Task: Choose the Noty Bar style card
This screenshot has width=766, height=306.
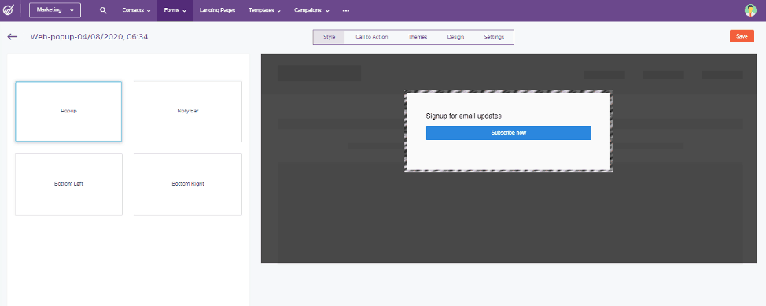Action: coord(188,112)
